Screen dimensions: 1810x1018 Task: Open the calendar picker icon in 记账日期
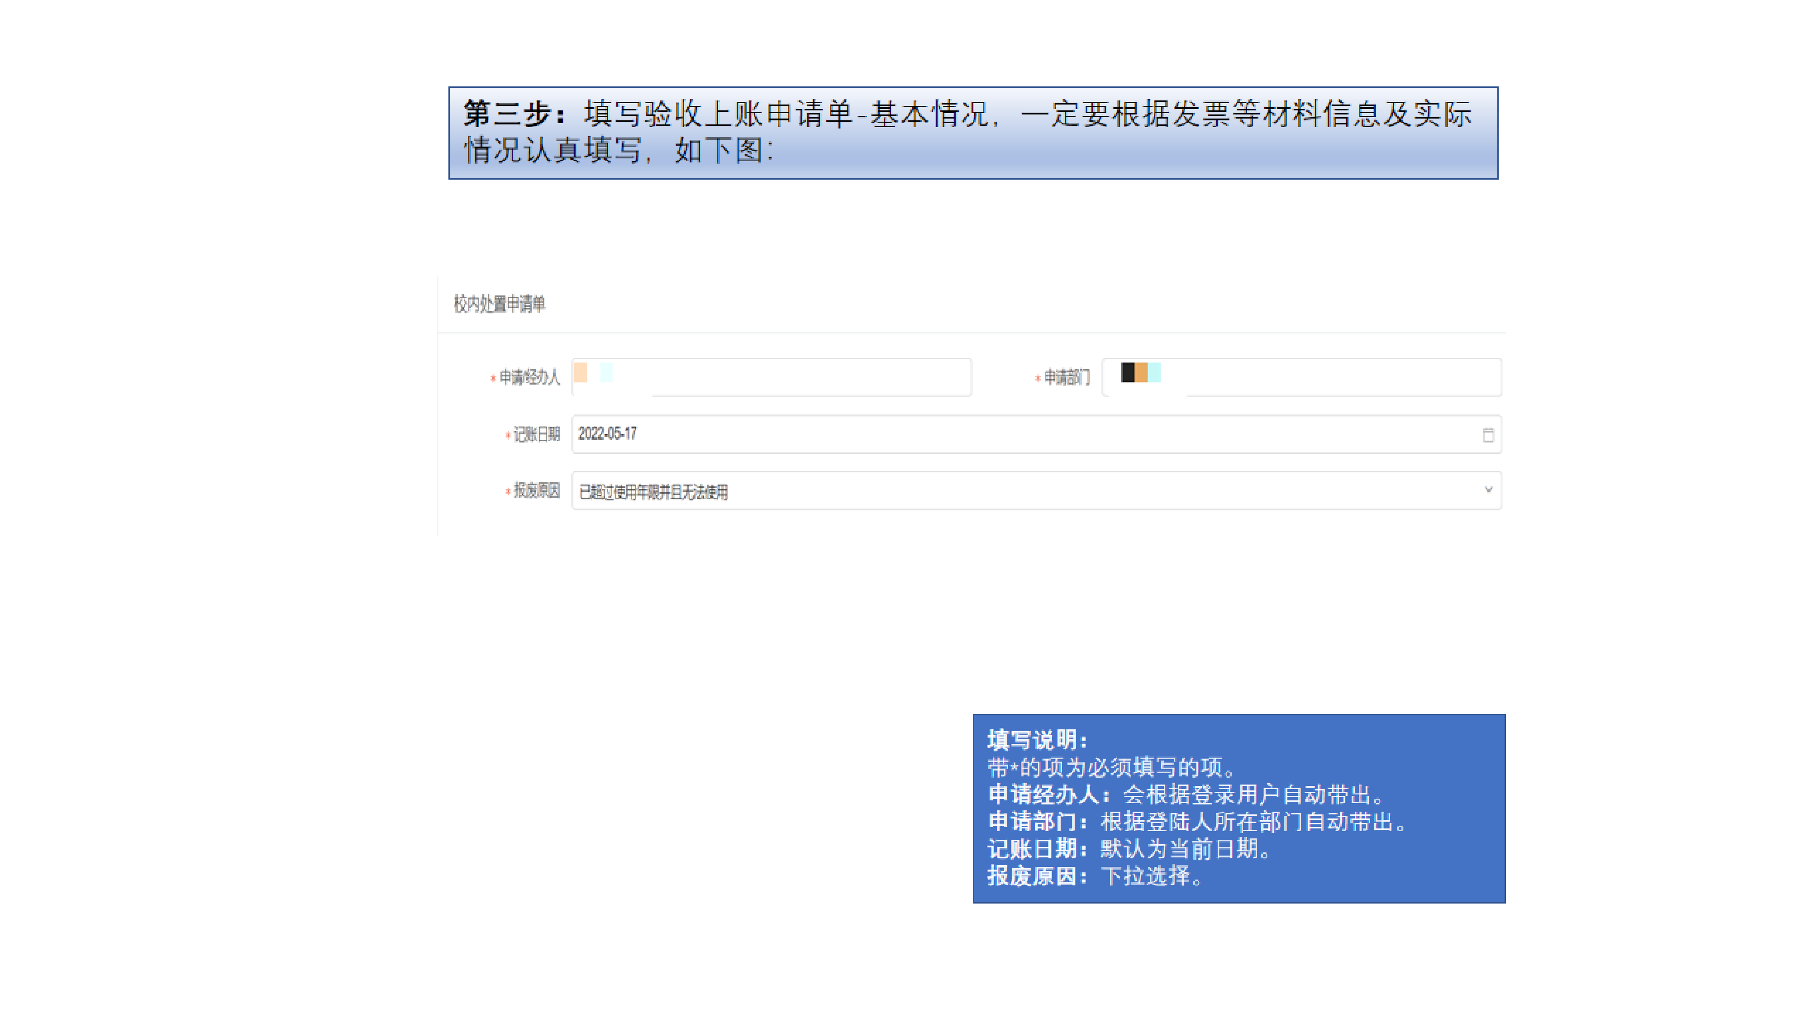(1487, 435)
